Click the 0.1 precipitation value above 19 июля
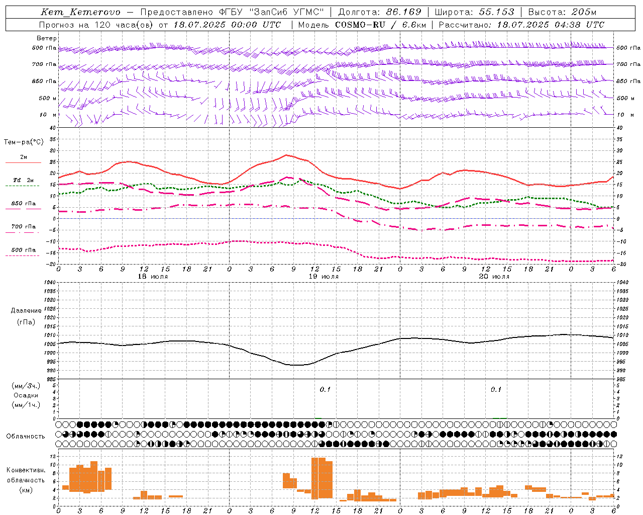This screenshot has width=643, height=515. [326, 389]
